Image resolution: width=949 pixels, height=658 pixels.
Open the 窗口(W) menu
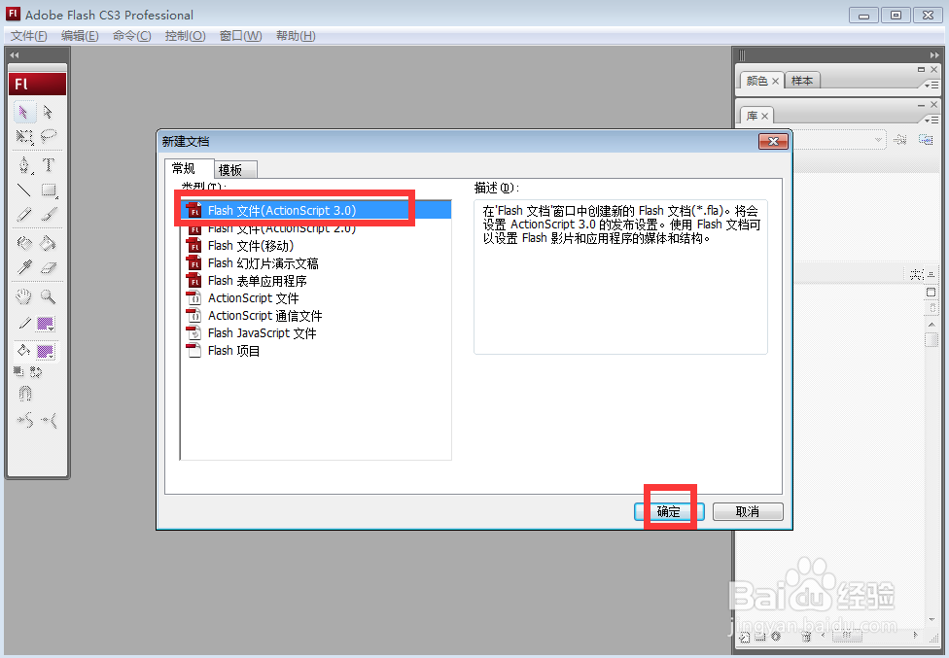coord(241,36)
